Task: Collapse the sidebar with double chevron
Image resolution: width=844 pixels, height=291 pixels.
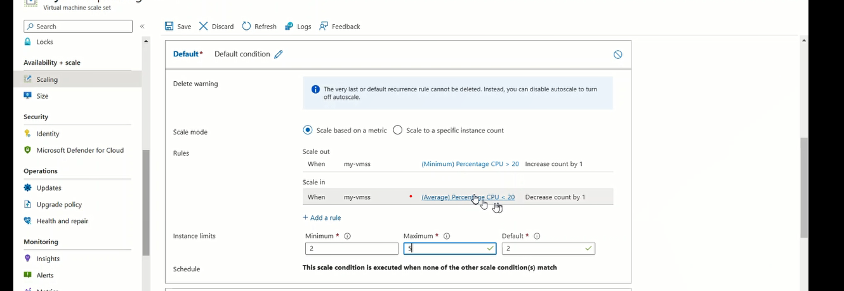Action: (142, 27)
